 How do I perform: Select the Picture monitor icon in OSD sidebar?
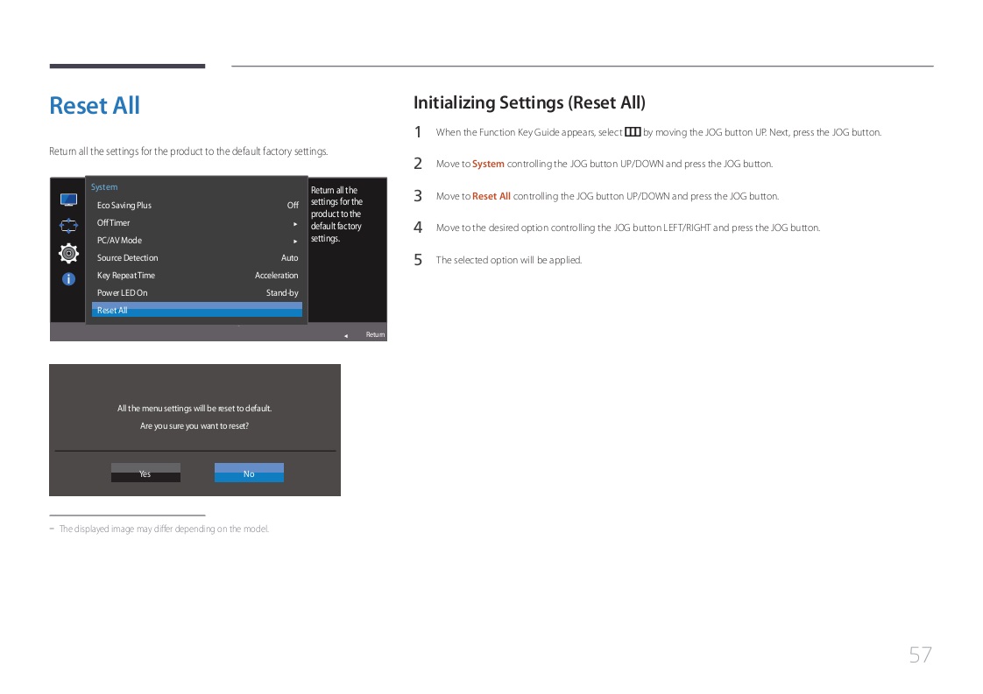pos(68,200)
